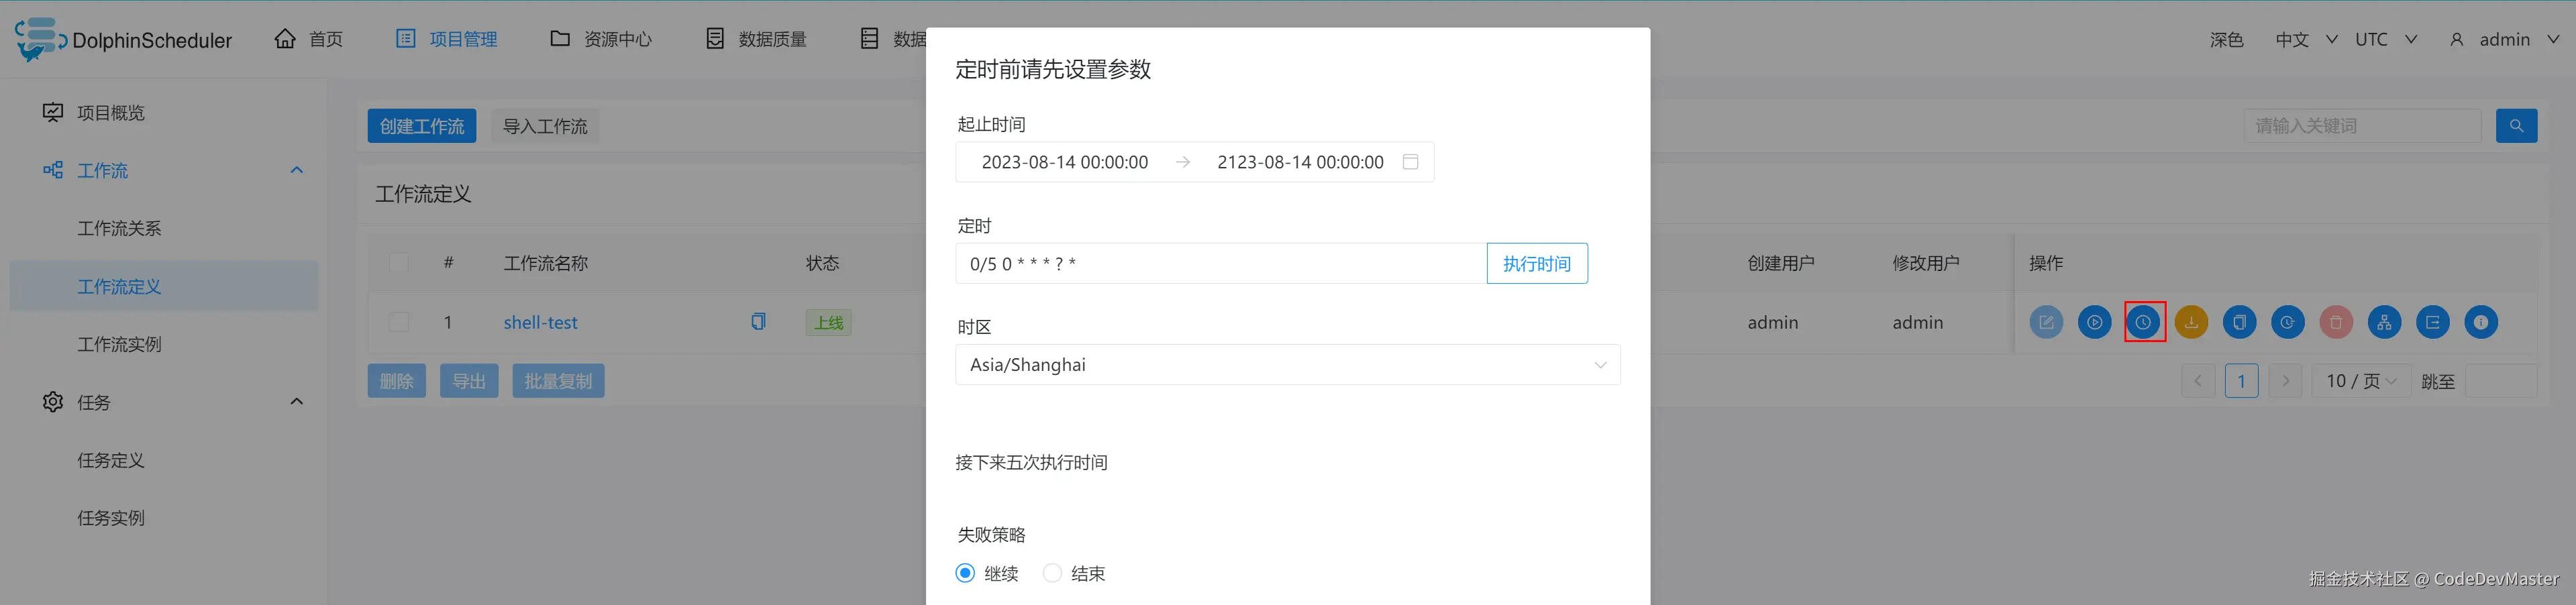Viewport: 2576px width, 605px height.
Task: Click the export arrow icon in shell-test row
Action: click(2433, 322)
